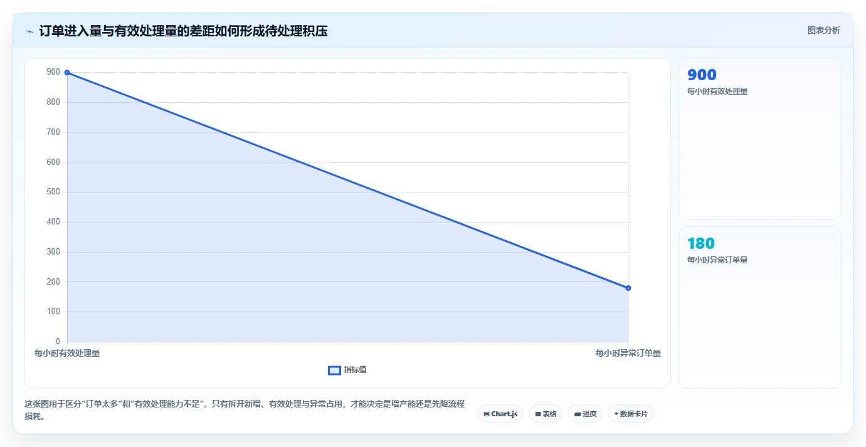Select the 数据卡片 tag pill

click(631, 414)
